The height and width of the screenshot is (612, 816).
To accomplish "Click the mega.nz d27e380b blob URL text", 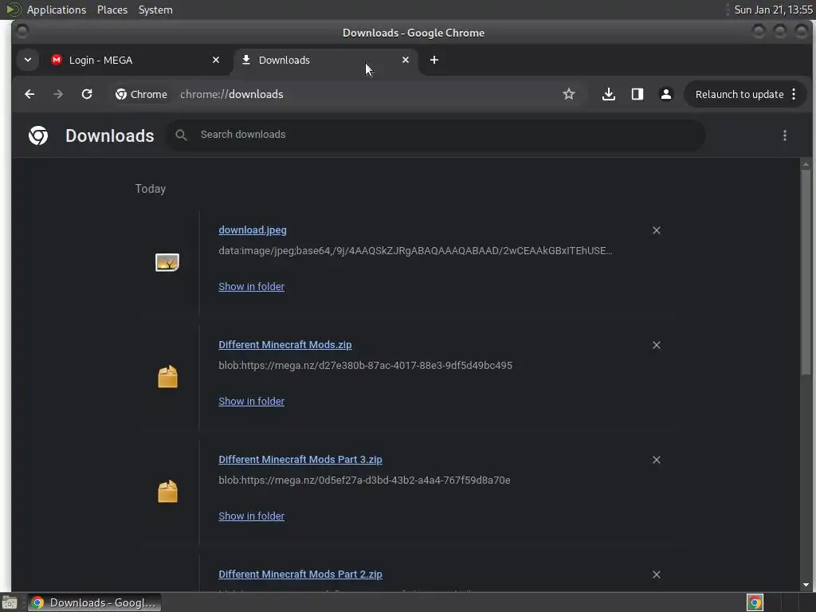I will pyautogui.click(x=365, y=365).
